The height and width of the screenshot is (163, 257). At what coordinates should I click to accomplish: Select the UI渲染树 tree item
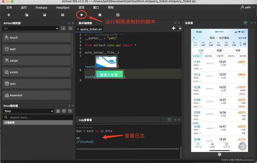click(x=38, y=122)
